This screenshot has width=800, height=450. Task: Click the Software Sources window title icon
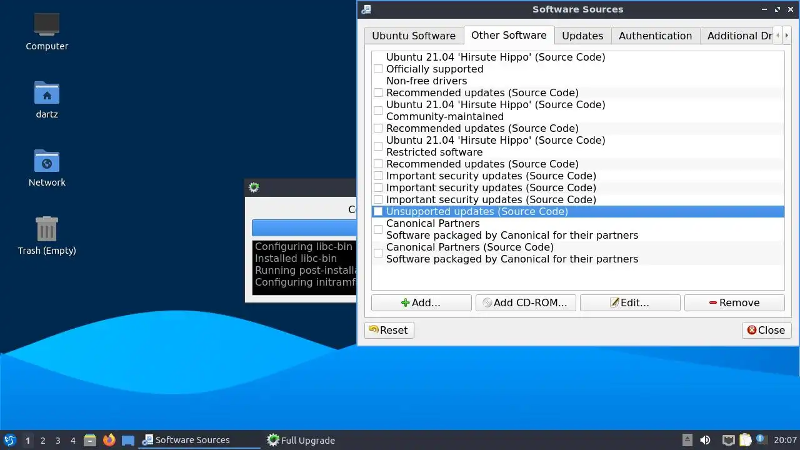pos(367,9)
